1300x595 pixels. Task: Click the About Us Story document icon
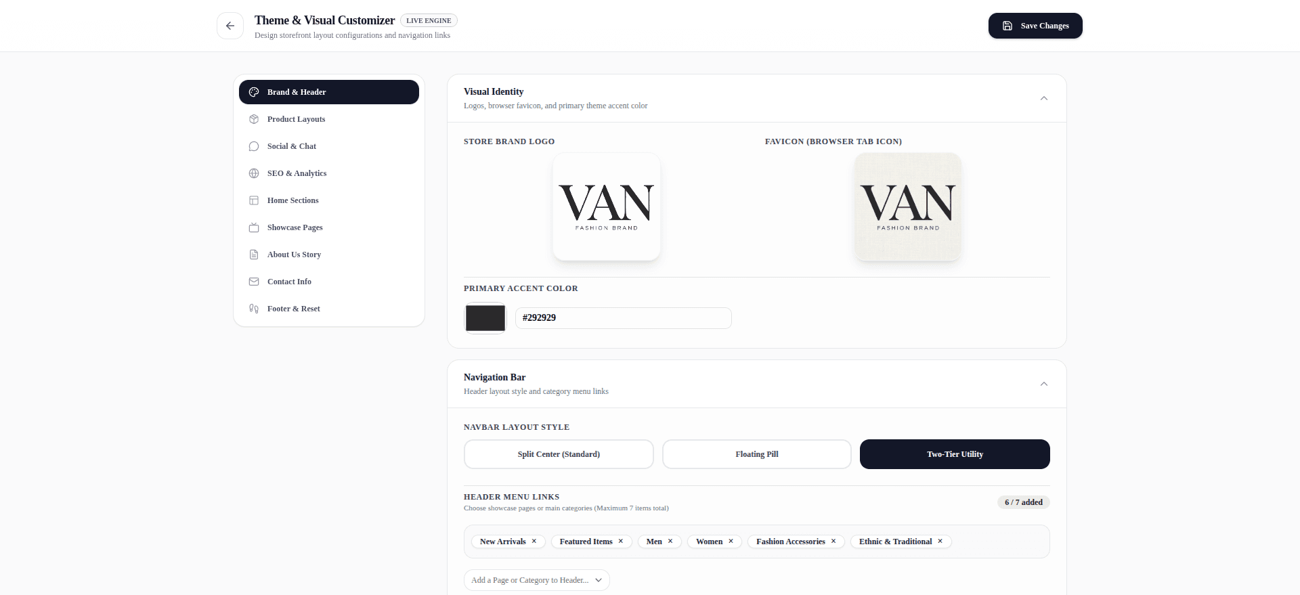254,255
